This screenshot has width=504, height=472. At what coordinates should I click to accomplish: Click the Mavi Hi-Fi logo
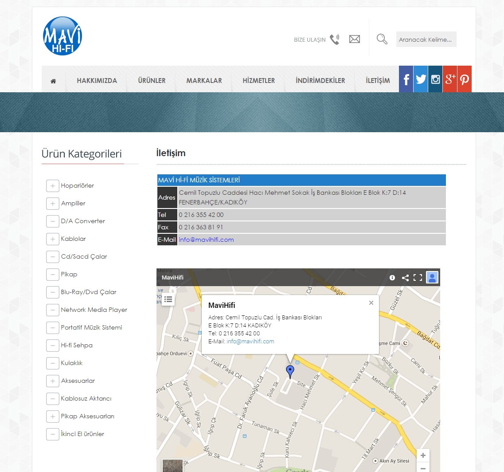pyautogui.click(x=63, y=36)
